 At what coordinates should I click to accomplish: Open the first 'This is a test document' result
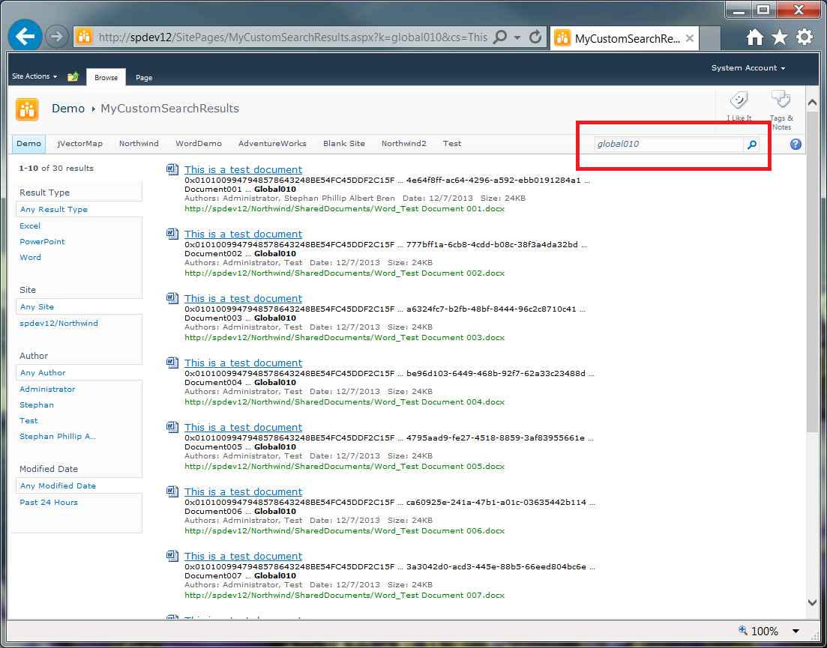coord(243,169)
